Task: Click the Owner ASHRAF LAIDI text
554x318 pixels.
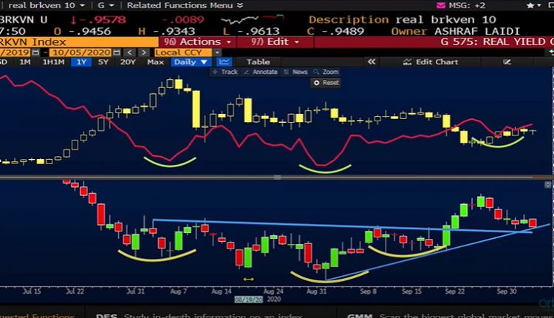Action: click(x=456, y=31)
